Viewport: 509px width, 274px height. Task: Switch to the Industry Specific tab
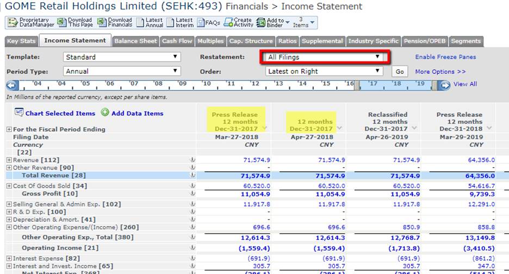pos(373,41)
